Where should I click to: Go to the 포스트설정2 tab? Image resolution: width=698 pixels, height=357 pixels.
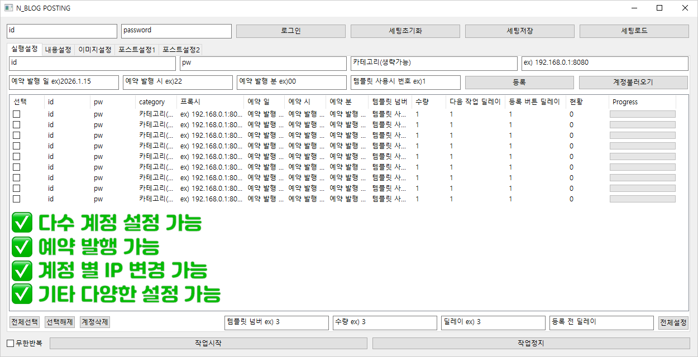coord(181,50)
